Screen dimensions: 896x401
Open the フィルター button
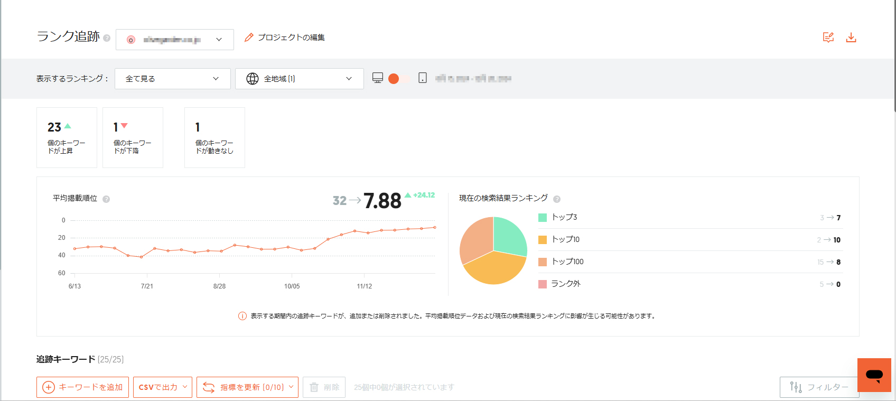(819, 387)
